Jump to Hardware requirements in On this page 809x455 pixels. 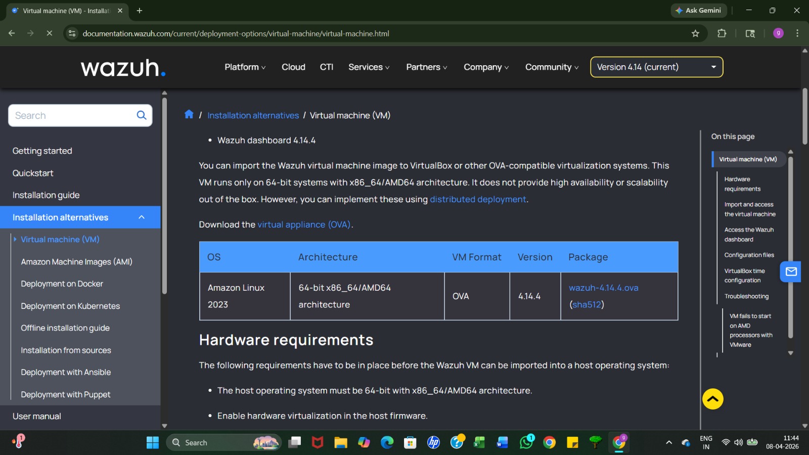(742, 184)
